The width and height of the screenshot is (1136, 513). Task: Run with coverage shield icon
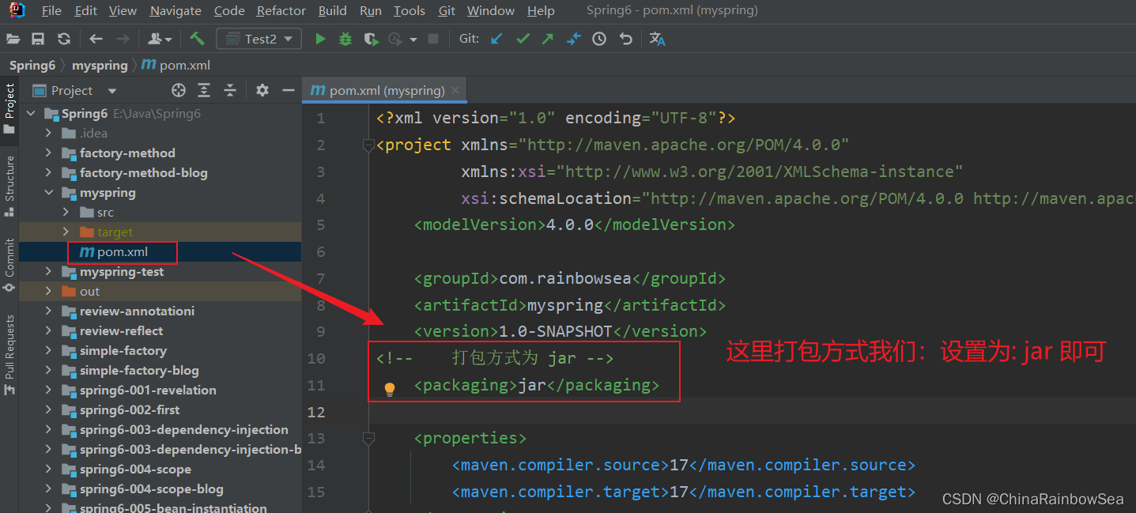tap(371, 39)
